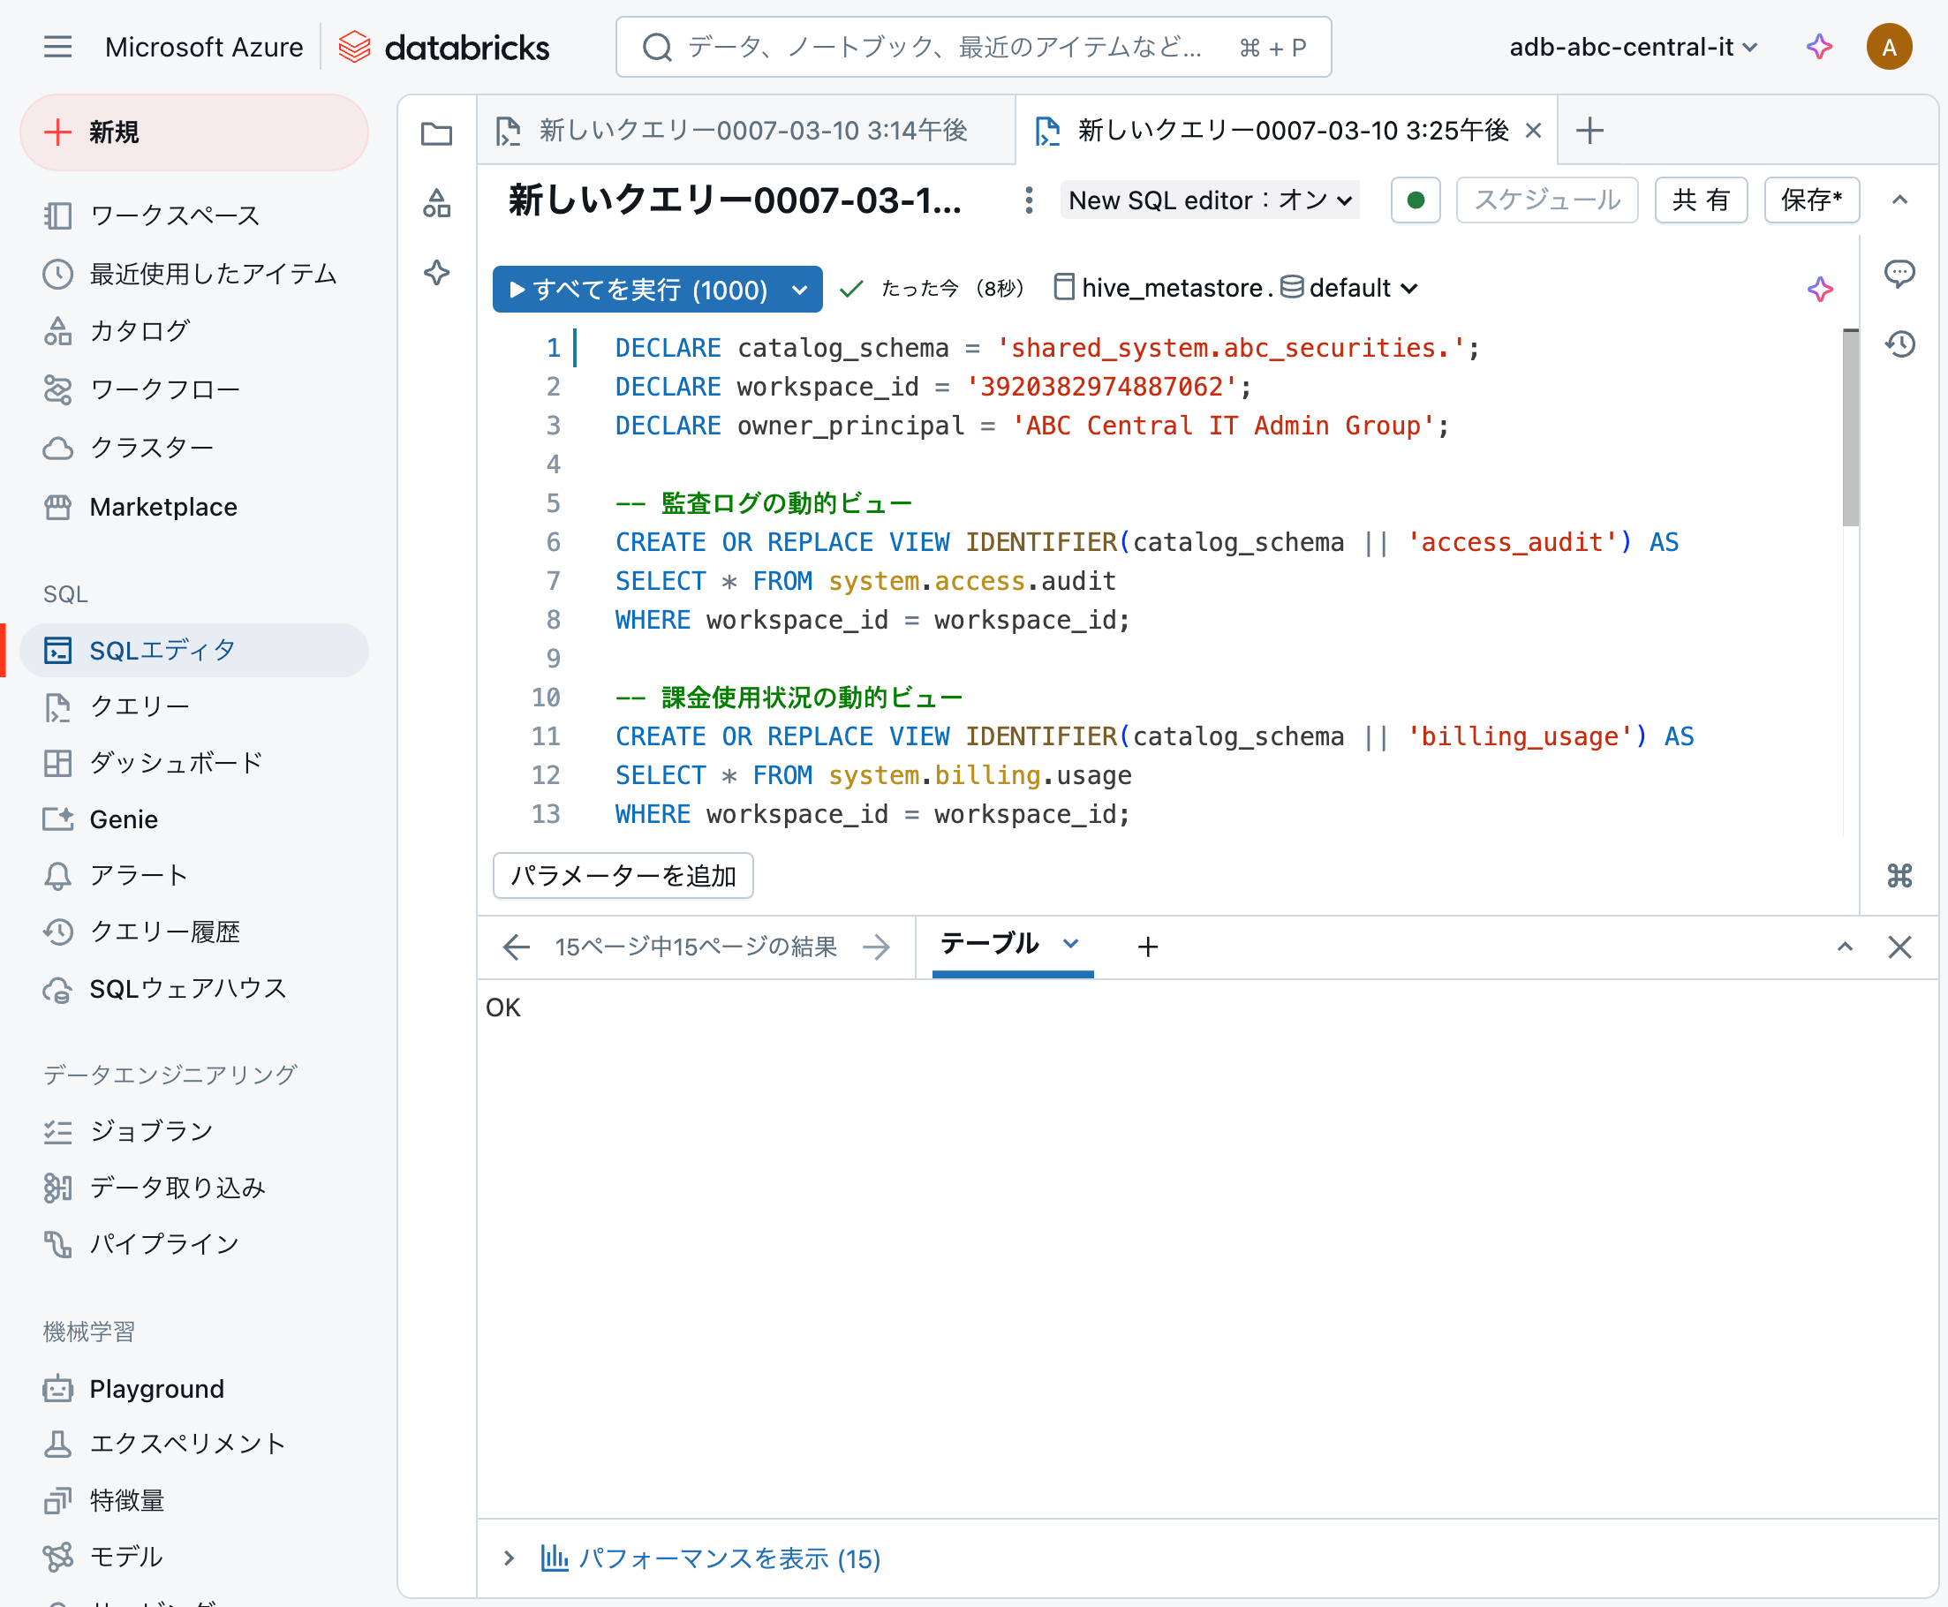The width and height of the screenshot is (1948, 1607).
Task: Toggle New SQL editor on/off setting
Action: click(1209, 200)
